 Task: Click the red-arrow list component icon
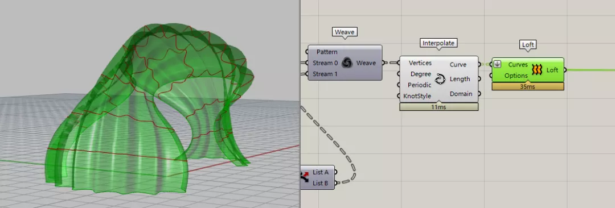(x=305, y=177)
